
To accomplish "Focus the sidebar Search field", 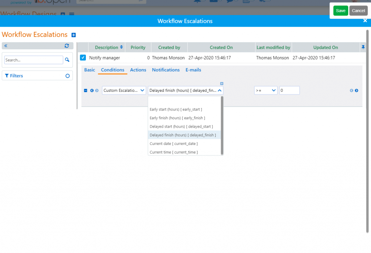I will coord(34,60).
